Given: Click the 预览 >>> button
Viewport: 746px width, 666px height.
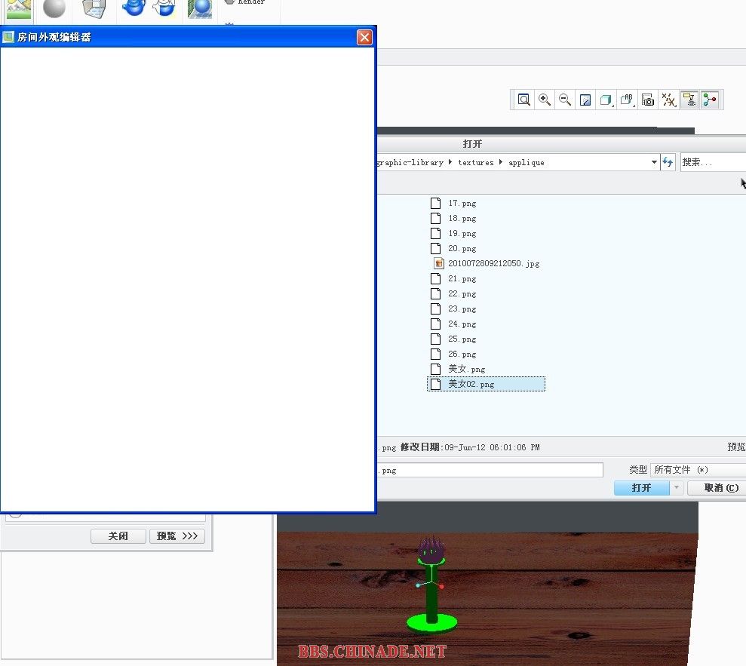Looking at the screenshot, I should pos(177,536).
